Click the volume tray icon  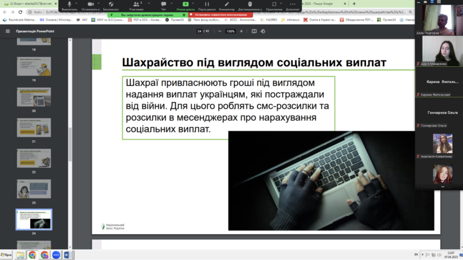(439, 255)
